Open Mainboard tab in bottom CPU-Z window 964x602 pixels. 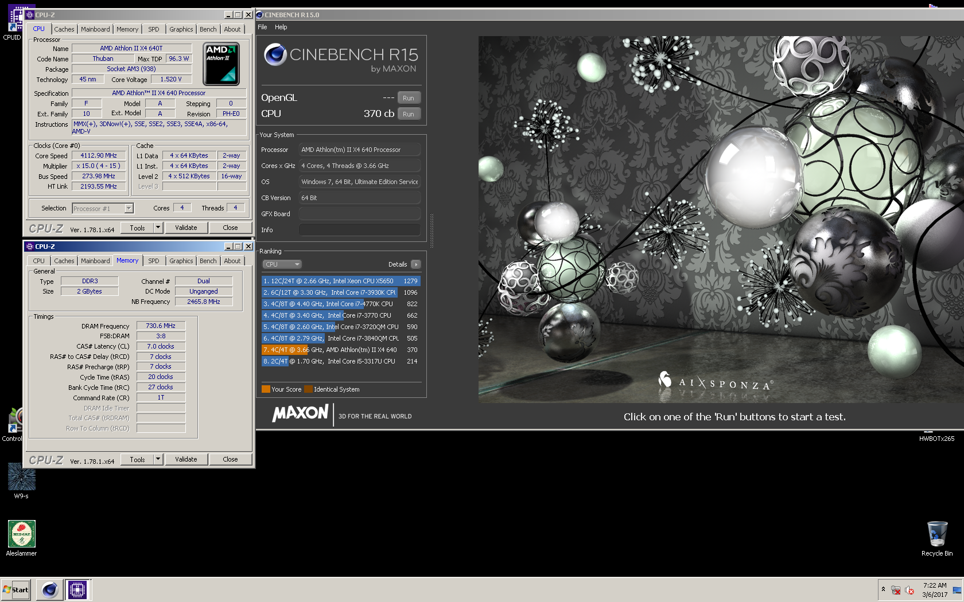95,261
